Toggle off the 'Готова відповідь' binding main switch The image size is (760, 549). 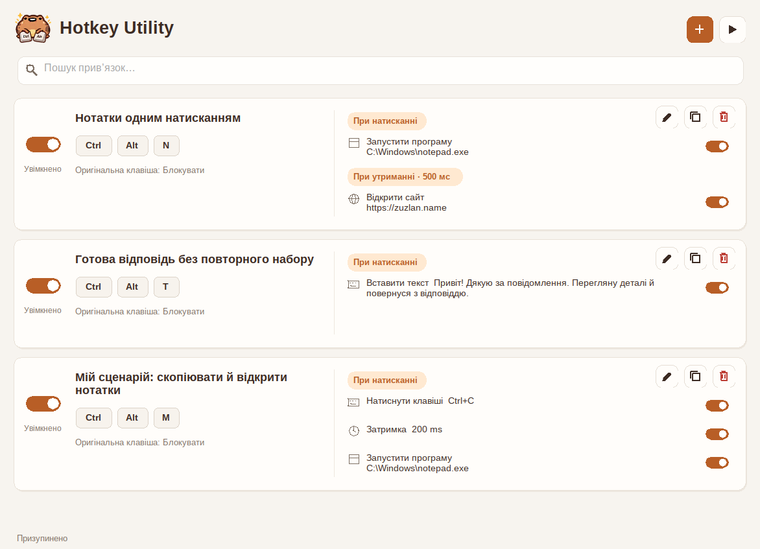coord(43,286)
